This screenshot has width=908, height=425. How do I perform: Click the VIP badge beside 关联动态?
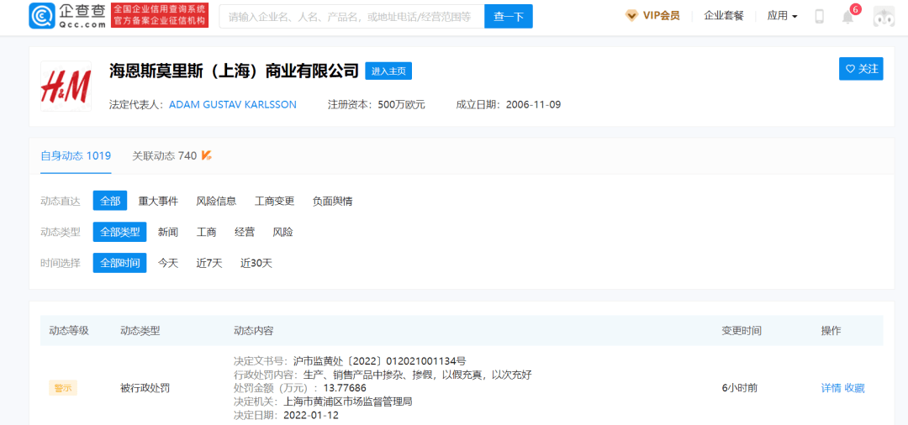pos(206,155)
